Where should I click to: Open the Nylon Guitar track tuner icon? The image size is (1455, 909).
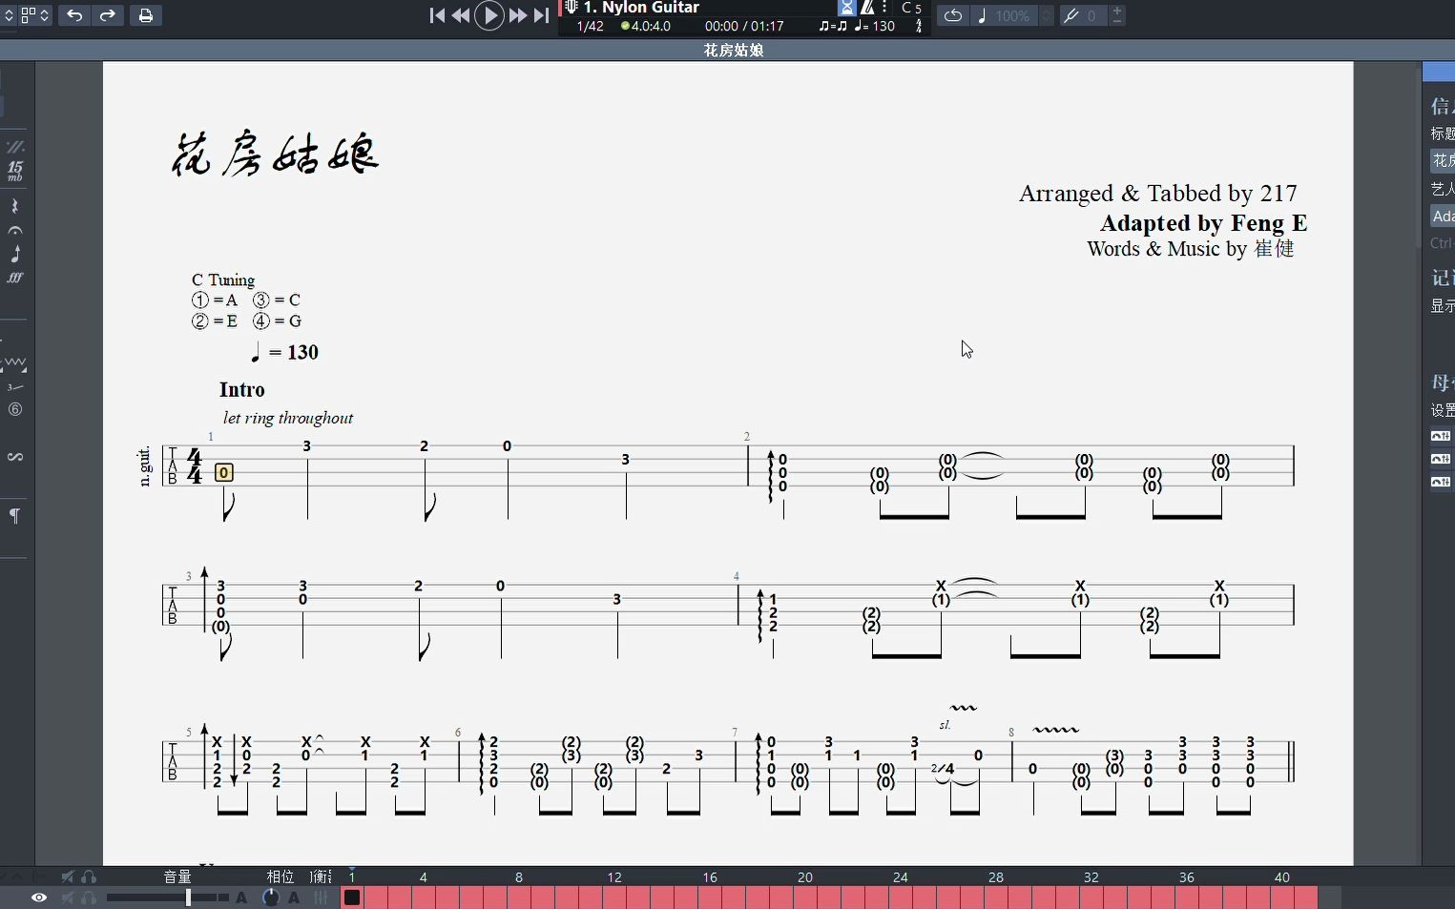[571, 8]
